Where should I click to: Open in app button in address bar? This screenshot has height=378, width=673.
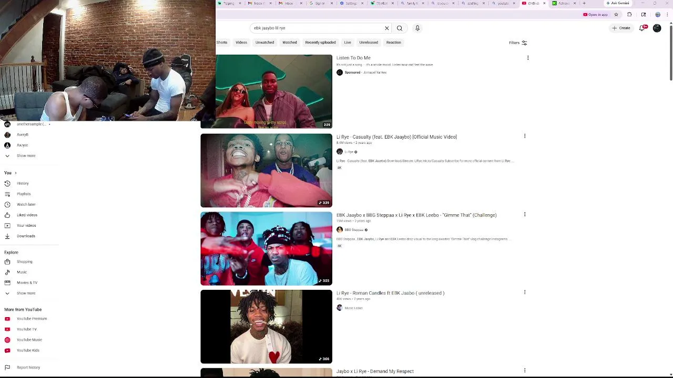596,15
